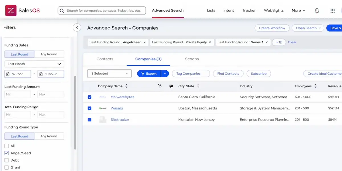Switch to the Scoops tab

coord(192,59)
